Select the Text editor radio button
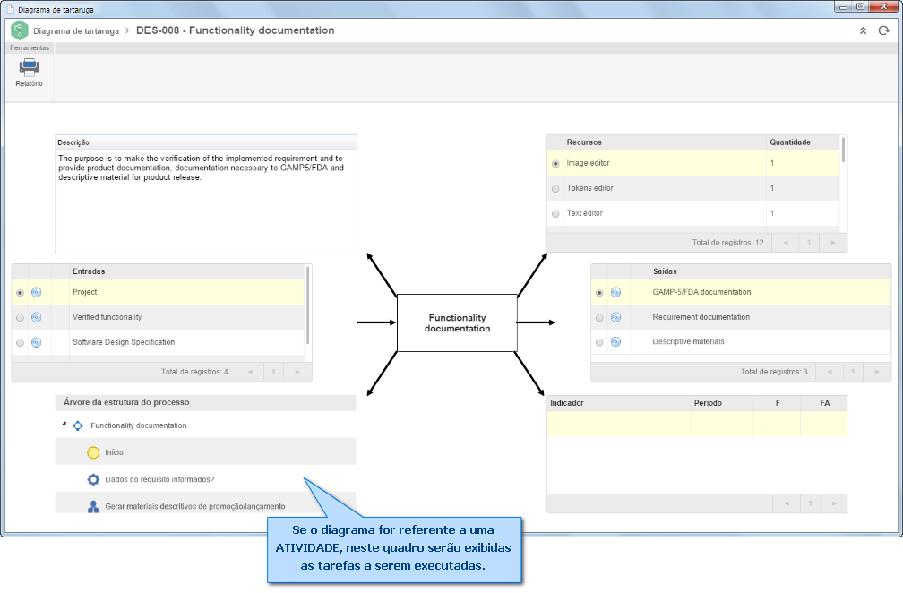This screenshot has height=593, width=903. click(x=555, y=213)
